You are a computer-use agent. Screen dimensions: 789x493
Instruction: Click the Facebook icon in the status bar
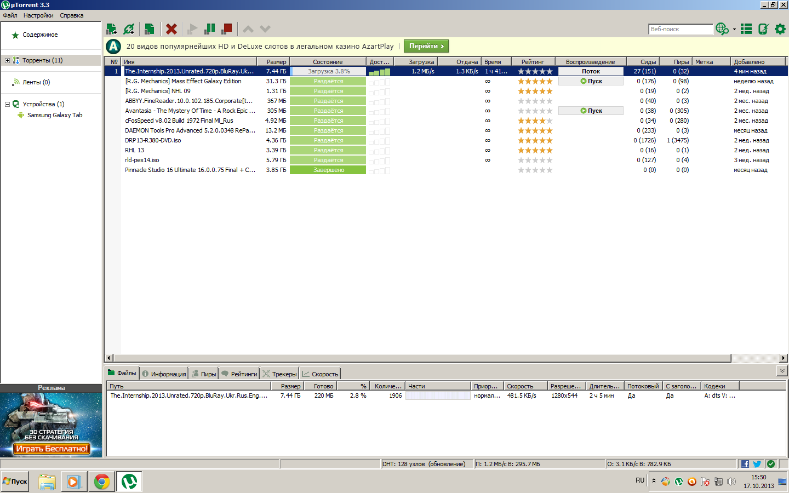(745, 464)
